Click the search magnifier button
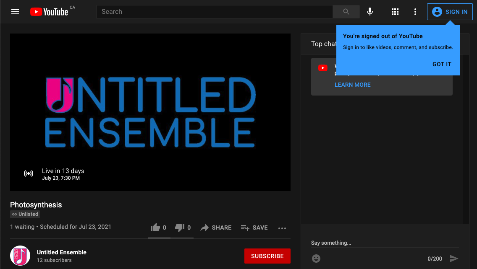Viewport: 477px width, 269px height. coord(346,12)
